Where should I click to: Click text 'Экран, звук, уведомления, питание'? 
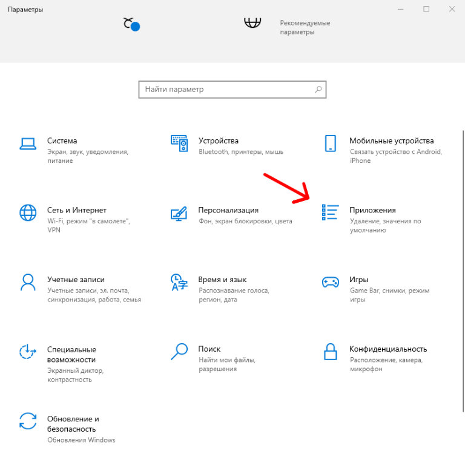(x=88, y=156)
